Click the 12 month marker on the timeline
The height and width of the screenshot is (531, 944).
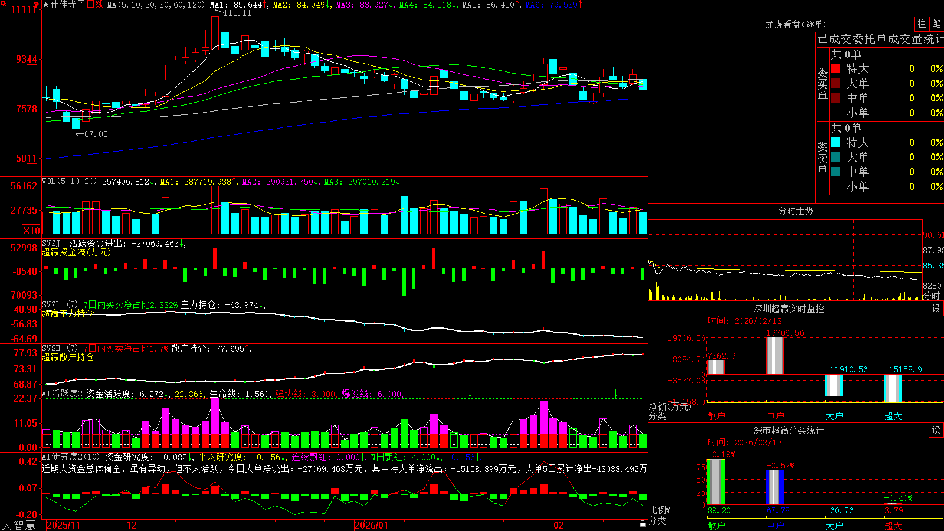[132, 525]
